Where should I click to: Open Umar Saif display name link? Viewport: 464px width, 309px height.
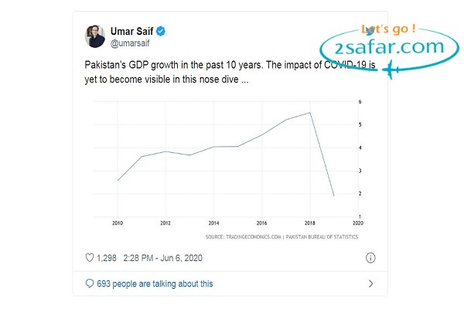click(x=131, y=31)
